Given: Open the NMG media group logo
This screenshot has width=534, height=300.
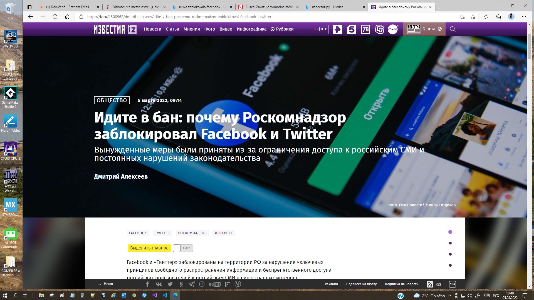Looking at the screenshot, I should tap(321, 29).
